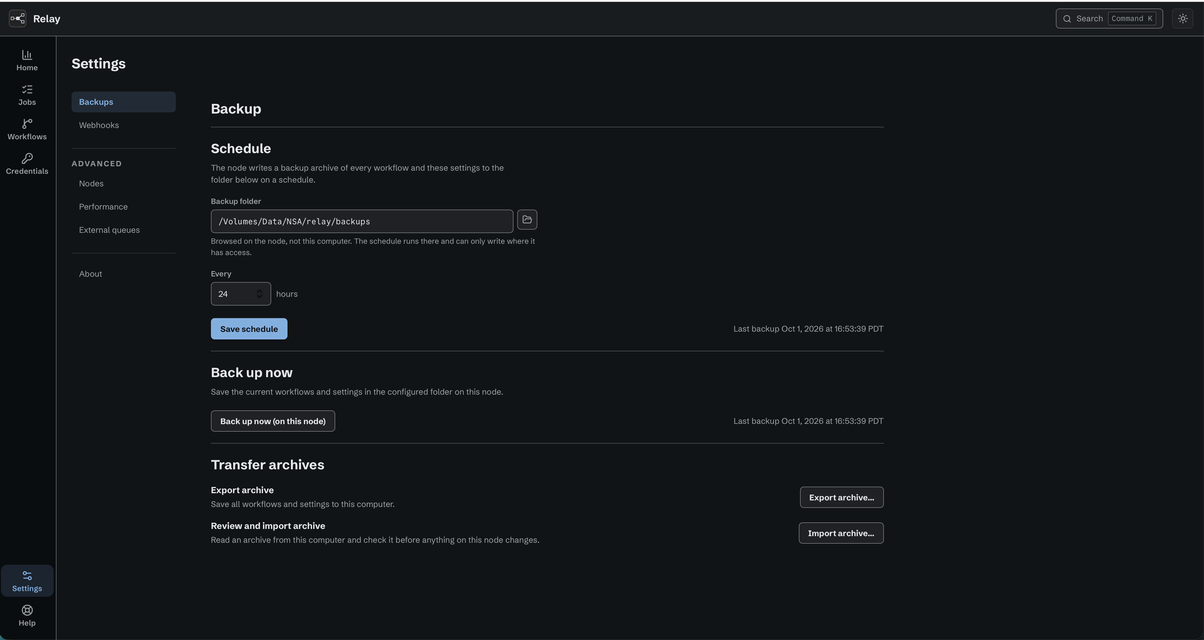
Task: Click the Every hours number field
Action: [x=241, y=294]
